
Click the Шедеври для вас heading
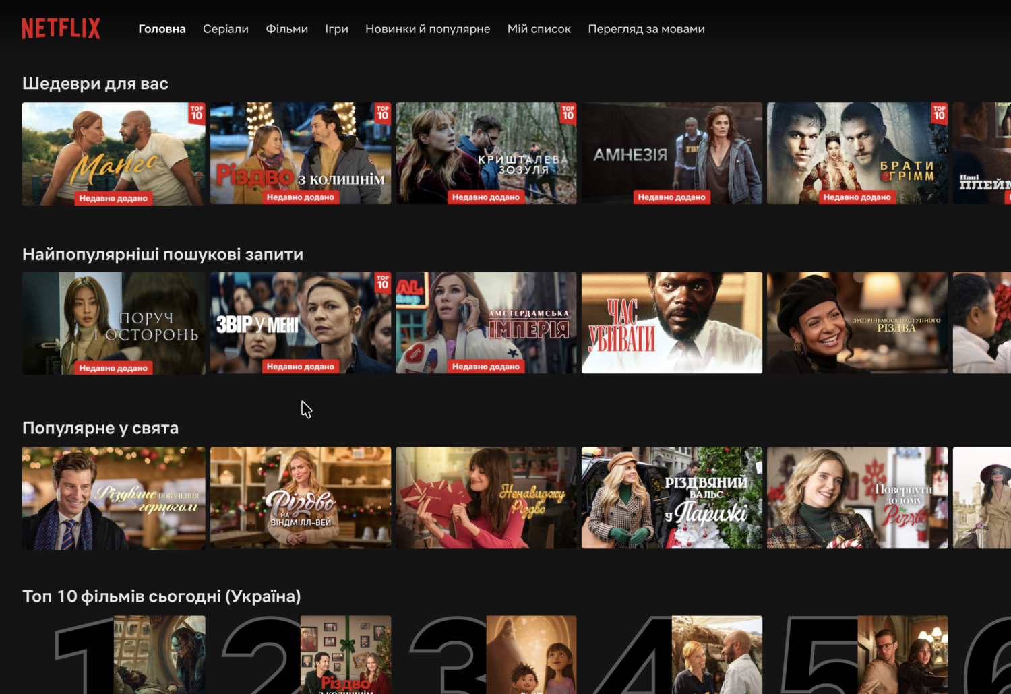[x=95, y=84]
